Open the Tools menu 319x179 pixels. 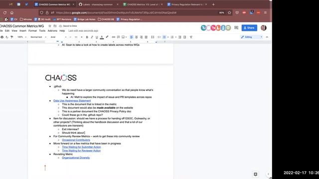pos(42,31)
